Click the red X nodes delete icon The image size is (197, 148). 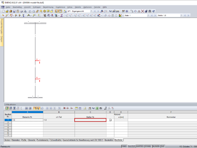pyautogui.click(x=143, y=11)
